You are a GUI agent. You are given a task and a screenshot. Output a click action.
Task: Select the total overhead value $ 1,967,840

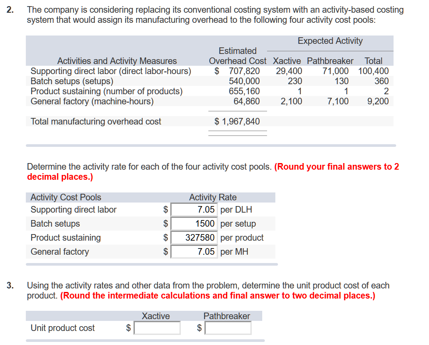pos(237,121)
